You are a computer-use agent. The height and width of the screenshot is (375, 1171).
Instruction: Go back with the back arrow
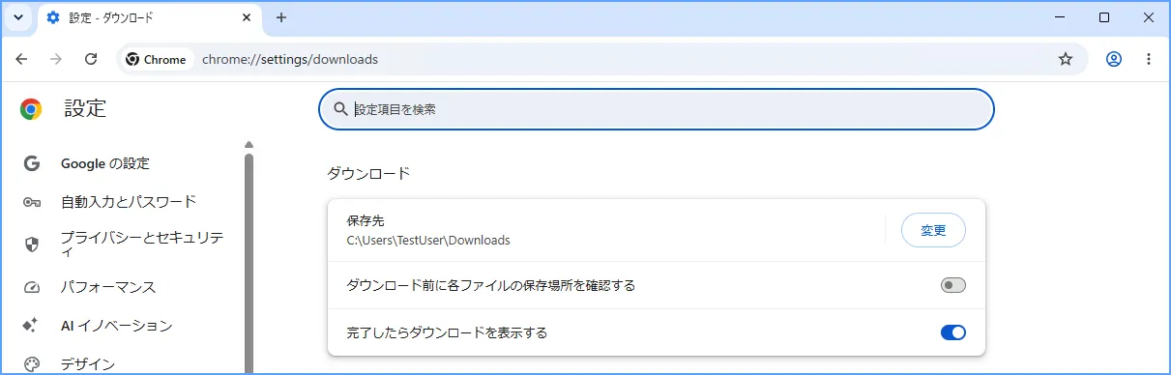[21, 59]
